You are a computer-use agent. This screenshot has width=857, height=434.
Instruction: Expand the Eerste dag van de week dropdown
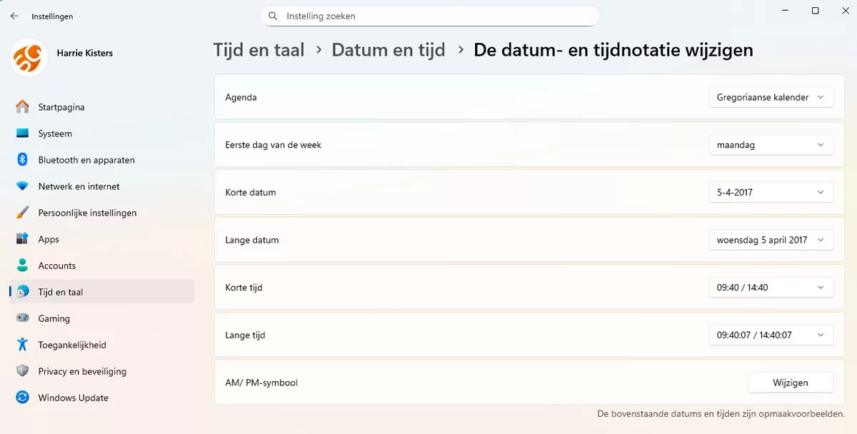click(x=771, y=145)
